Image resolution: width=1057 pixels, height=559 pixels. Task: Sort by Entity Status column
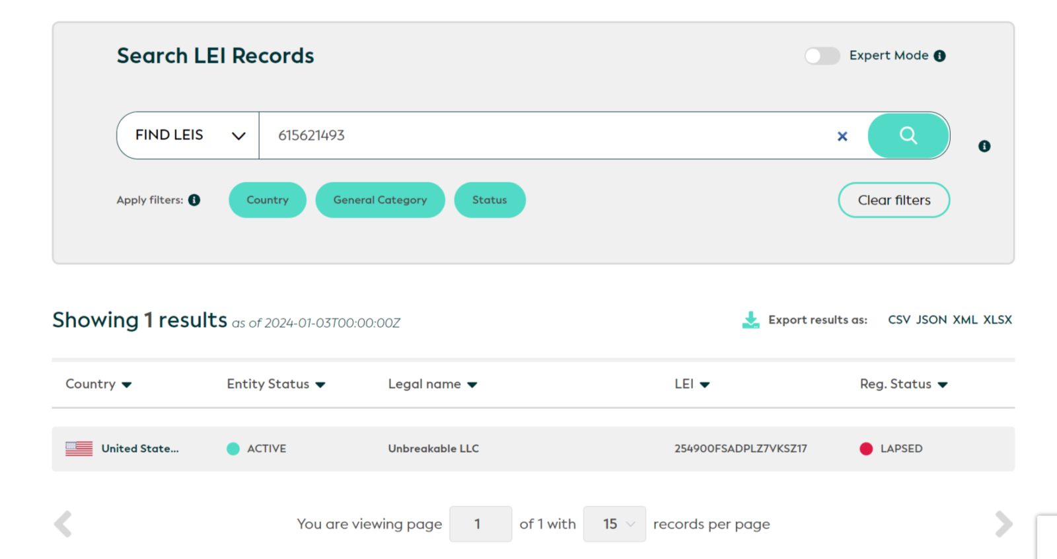(276, 384)
